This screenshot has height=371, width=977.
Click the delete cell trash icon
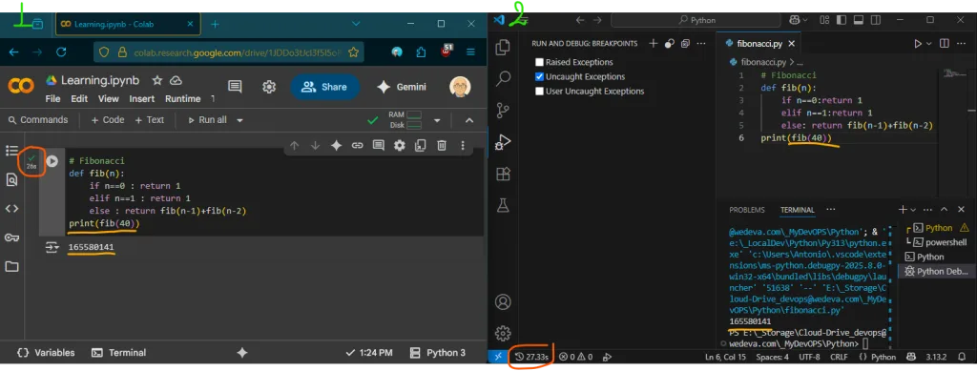point(441,146)
